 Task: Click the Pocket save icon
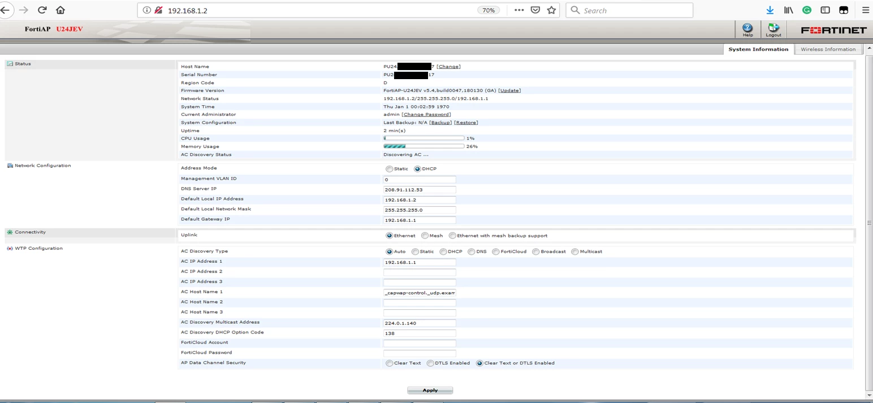click(535, 10)
